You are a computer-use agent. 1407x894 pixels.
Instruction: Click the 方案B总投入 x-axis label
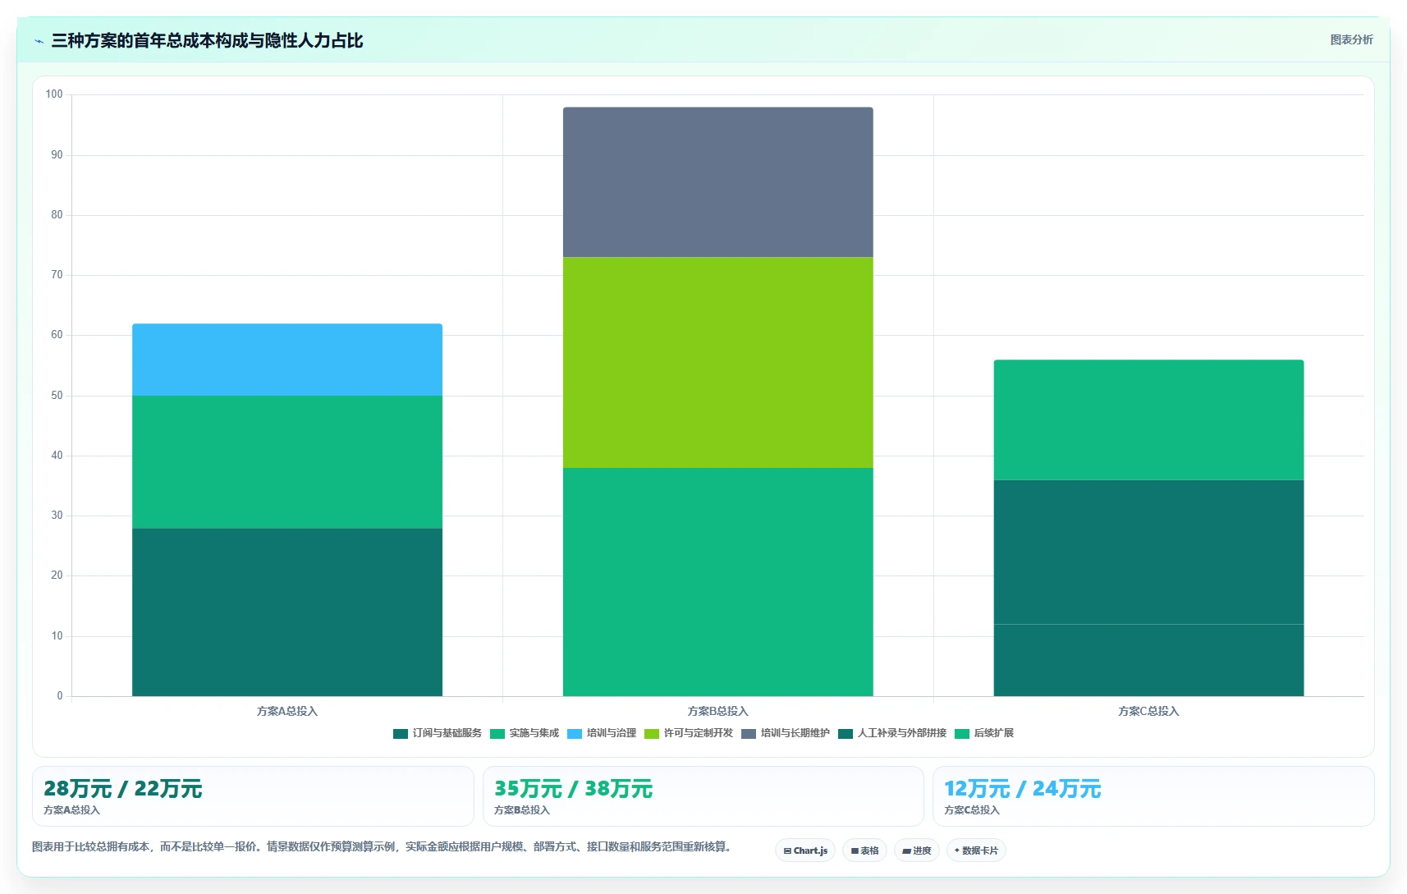718,711
